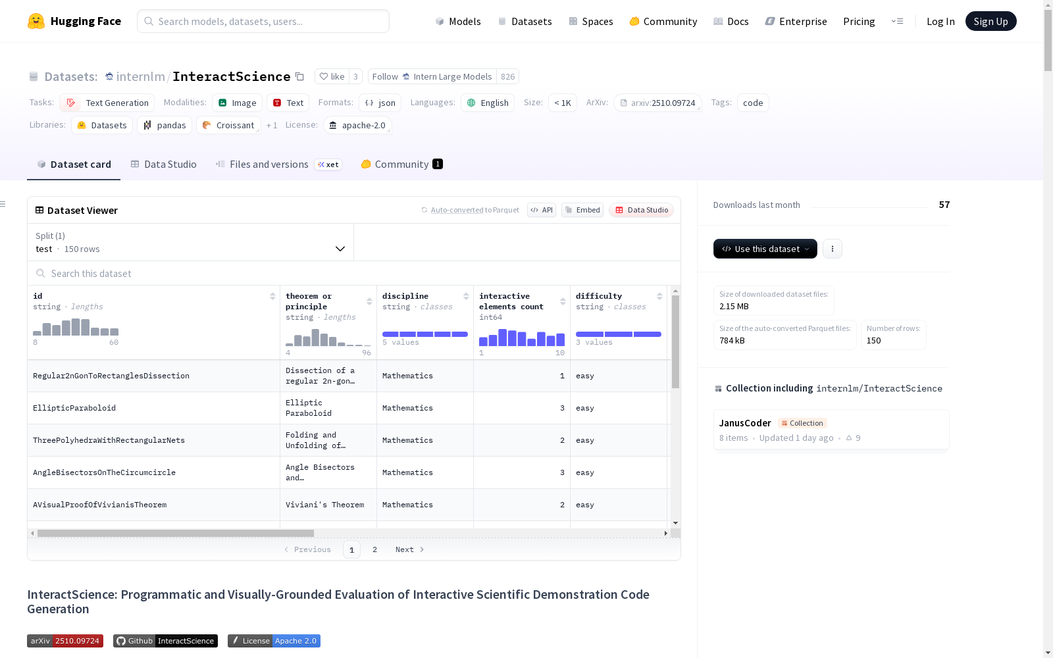The width and height of the screenshot is (1053, 658).
Task: Open Datasets in the top navigation
Action: [525, 21]
